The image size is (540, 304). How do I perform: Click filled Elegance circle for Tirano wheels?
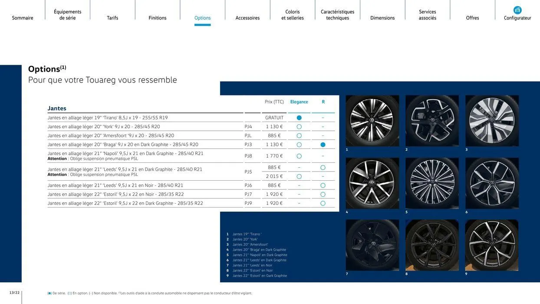(x=299, y=118)
